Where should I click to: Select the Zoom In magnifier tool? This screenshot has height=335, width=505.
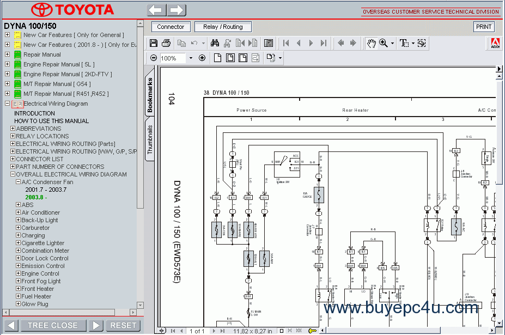coord(384,43)
